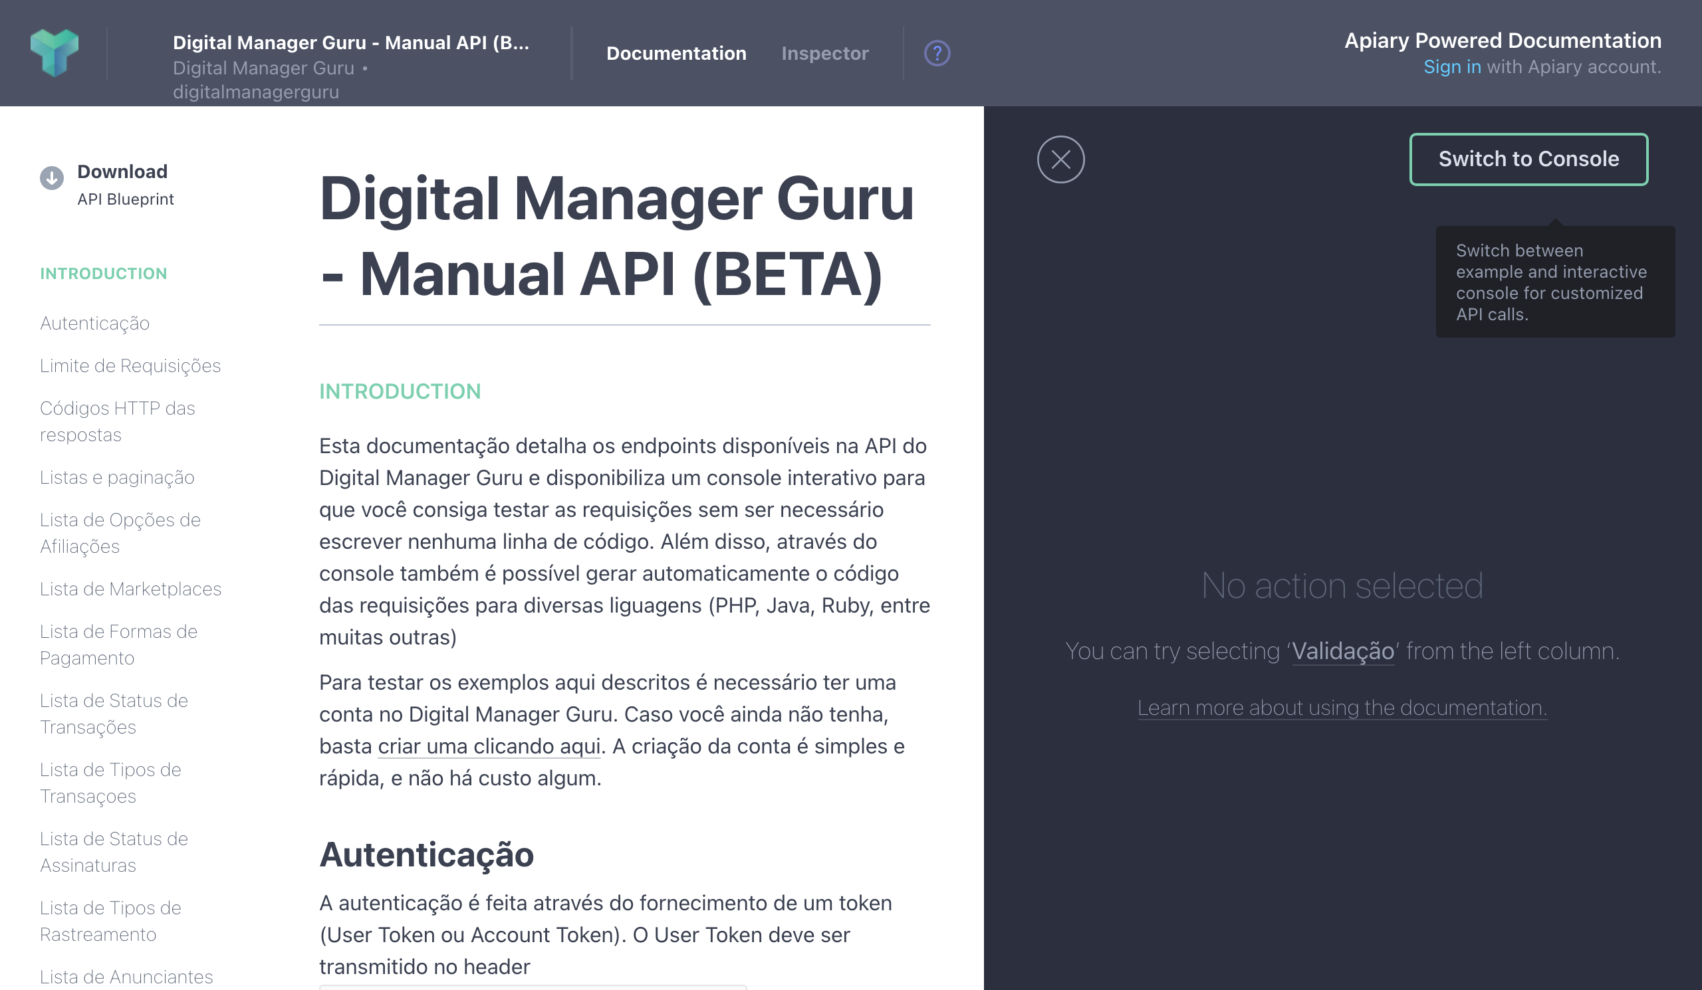Open Lista de Formas de Pagamento
Viewport: 1702px width, 990px height.
tap(119, 645)
